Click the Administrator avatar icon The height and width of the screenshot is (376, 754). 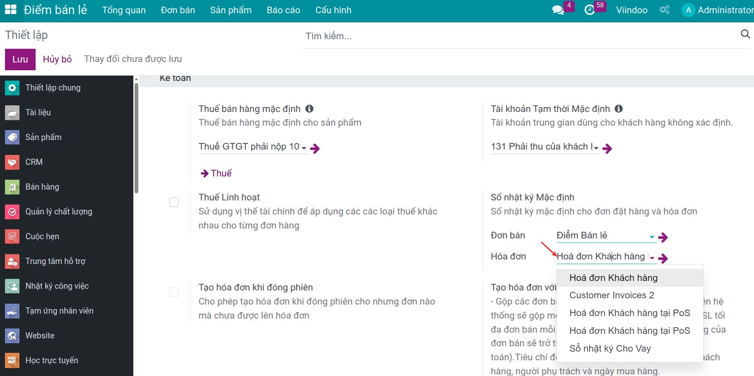pos(688,10)
